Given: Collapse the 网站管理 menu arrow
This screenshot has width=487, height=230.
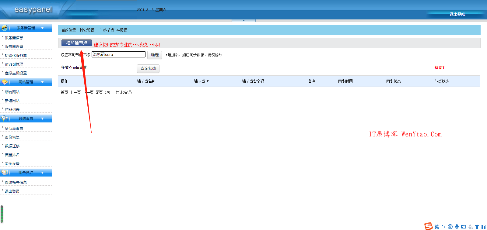Looking at the screenshot, I should 42,82.
